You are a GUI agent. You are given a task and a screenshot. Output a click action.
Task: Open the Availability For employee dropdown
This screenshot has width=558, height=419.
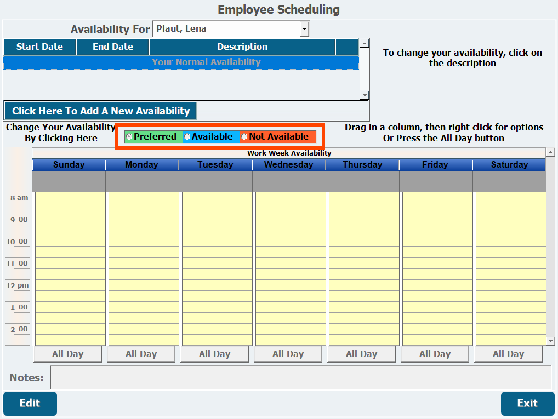coord(304,29)
